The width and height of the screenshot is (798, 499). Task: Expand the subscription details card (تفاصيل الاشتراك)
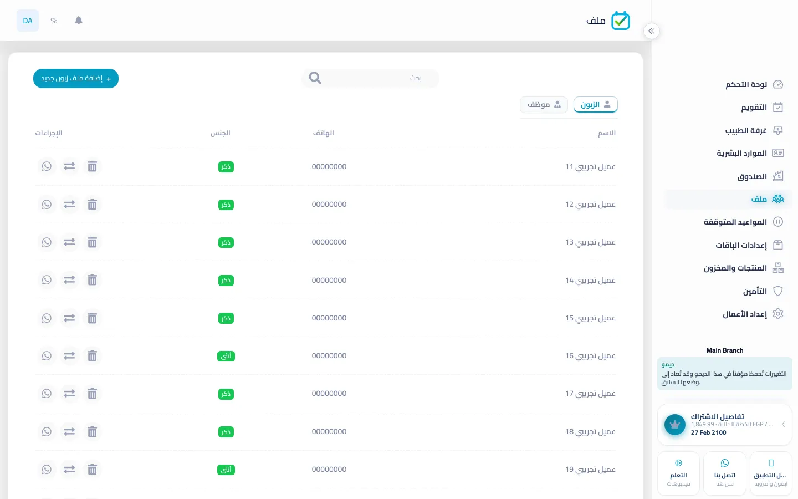pos(725,425)
